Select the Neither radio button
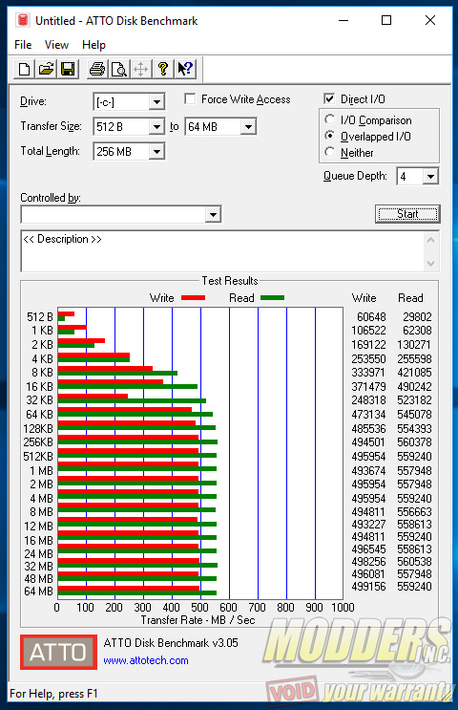Image resolution: width=458 pixels, height=710 pixels. (x=329, y=152)
